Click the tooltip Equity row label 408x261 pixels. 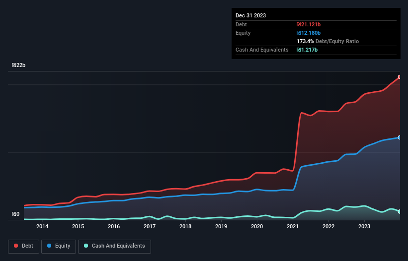coord(243,33)
